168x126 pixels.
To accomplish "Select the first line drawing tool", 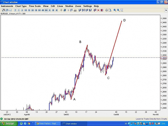I will pyautogui.click(x=80, y=10).
